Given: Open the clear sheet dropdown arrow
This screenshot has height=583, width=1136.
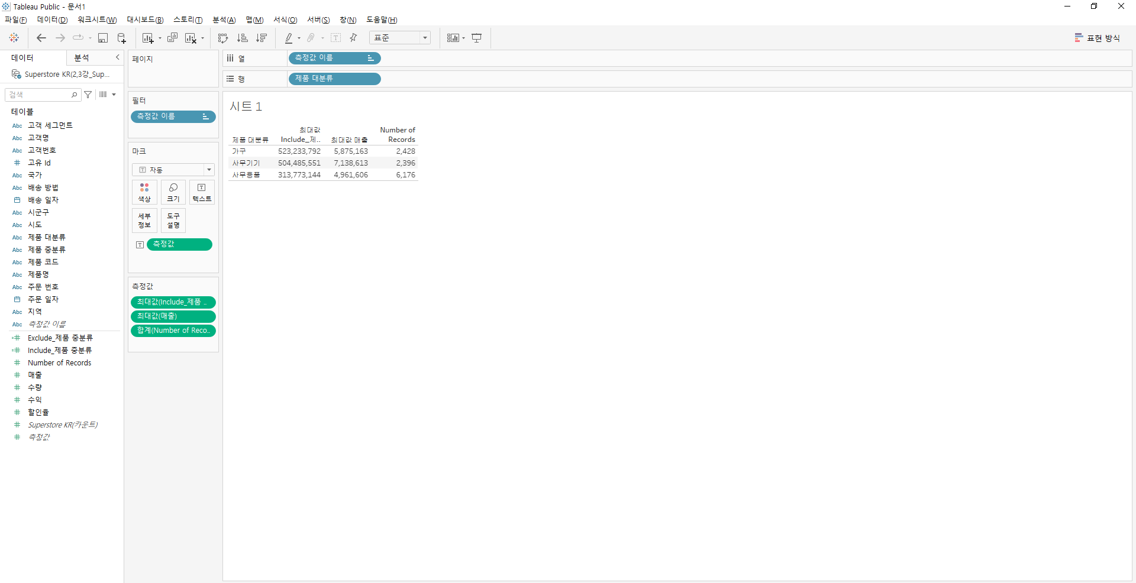Looking at the screenshot, I should click(x=202, y=38).
